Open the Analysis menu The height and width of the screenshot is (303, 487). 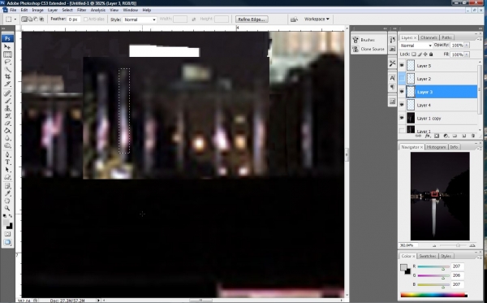coord(98,10)
